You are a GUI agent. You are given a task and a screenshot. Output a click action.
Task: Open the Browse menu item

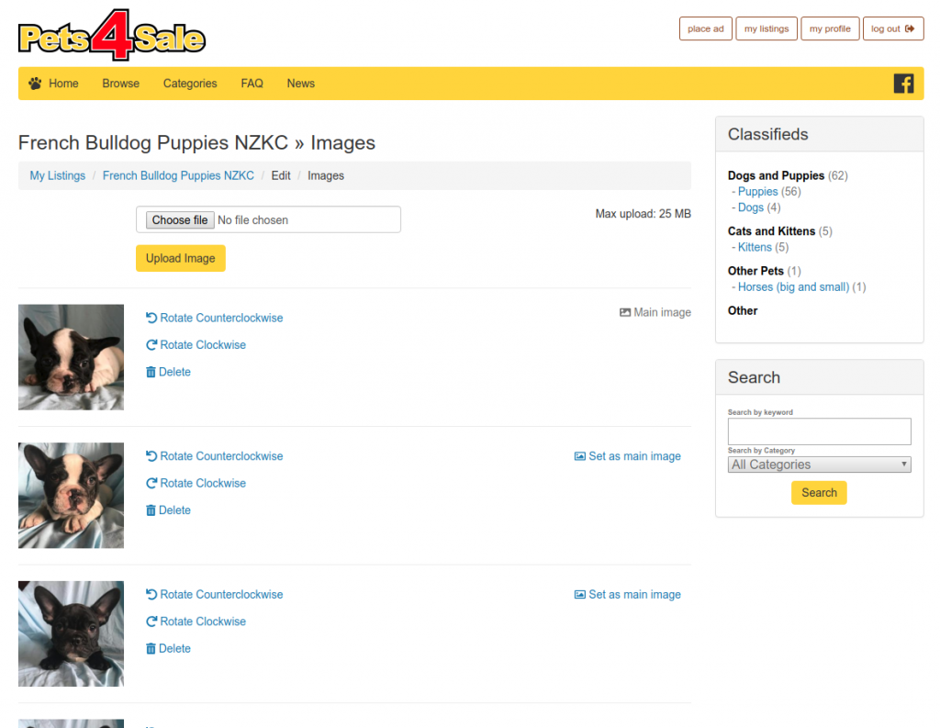[x=121, y=84]
